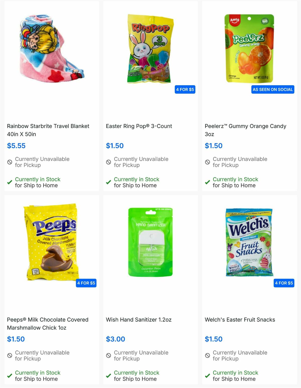Click the 'AS SEEN ON SOCIAL' badge

click(273, 90)
